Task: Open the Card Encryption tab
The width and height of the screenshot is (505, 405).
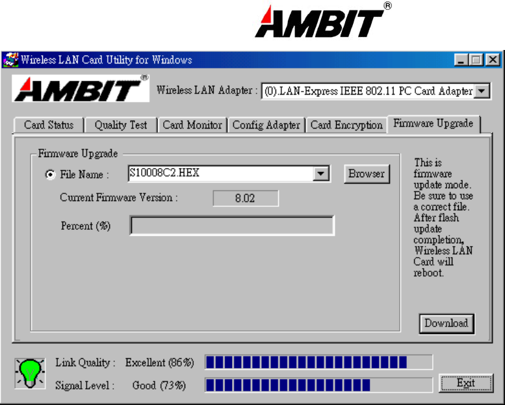Action: click(346, 125)
